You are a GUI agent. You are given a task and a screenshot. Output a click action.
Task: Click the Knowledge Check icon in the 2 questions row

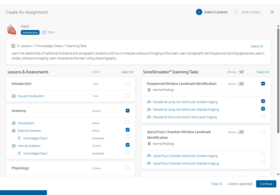pos(19,138)
